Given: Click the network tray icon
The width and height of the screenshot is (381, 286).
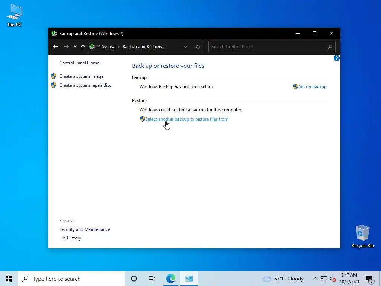Looking at the screenshot, I should click(x=324, y=279).
